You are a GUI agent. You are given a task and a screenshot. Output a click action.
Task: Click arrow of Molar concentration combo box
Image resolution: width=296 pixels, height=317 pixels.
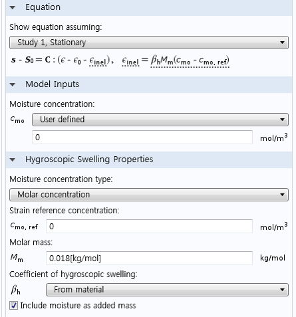282,195
